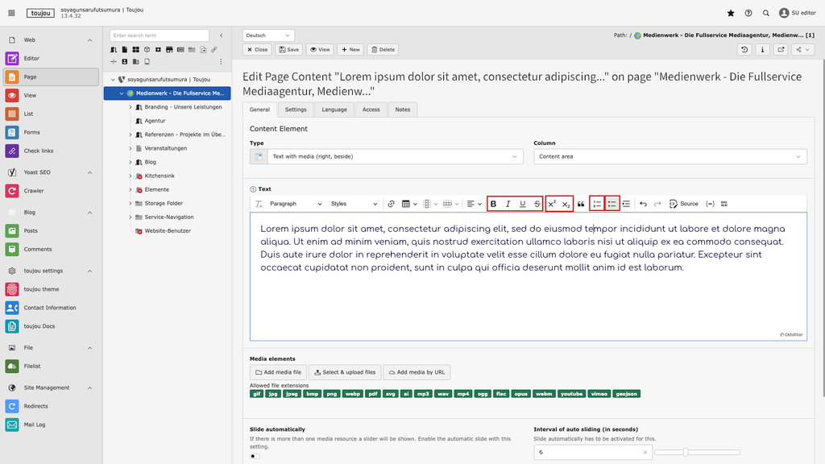The height and width of the screenshot is (464, 825).
Task: Undo the last edit in the editor
Action: 643,204
